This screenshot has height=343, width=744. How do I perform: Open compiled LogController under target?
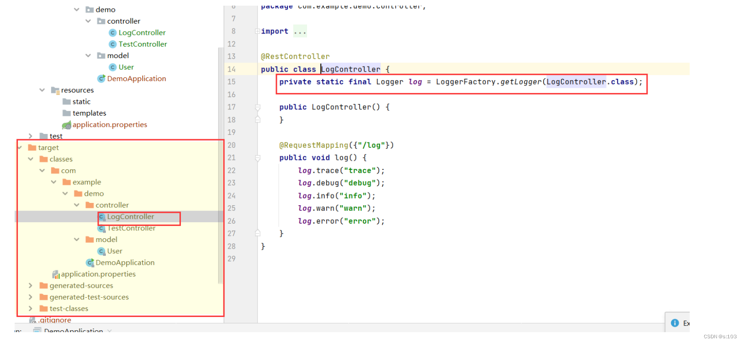[130, 217]
